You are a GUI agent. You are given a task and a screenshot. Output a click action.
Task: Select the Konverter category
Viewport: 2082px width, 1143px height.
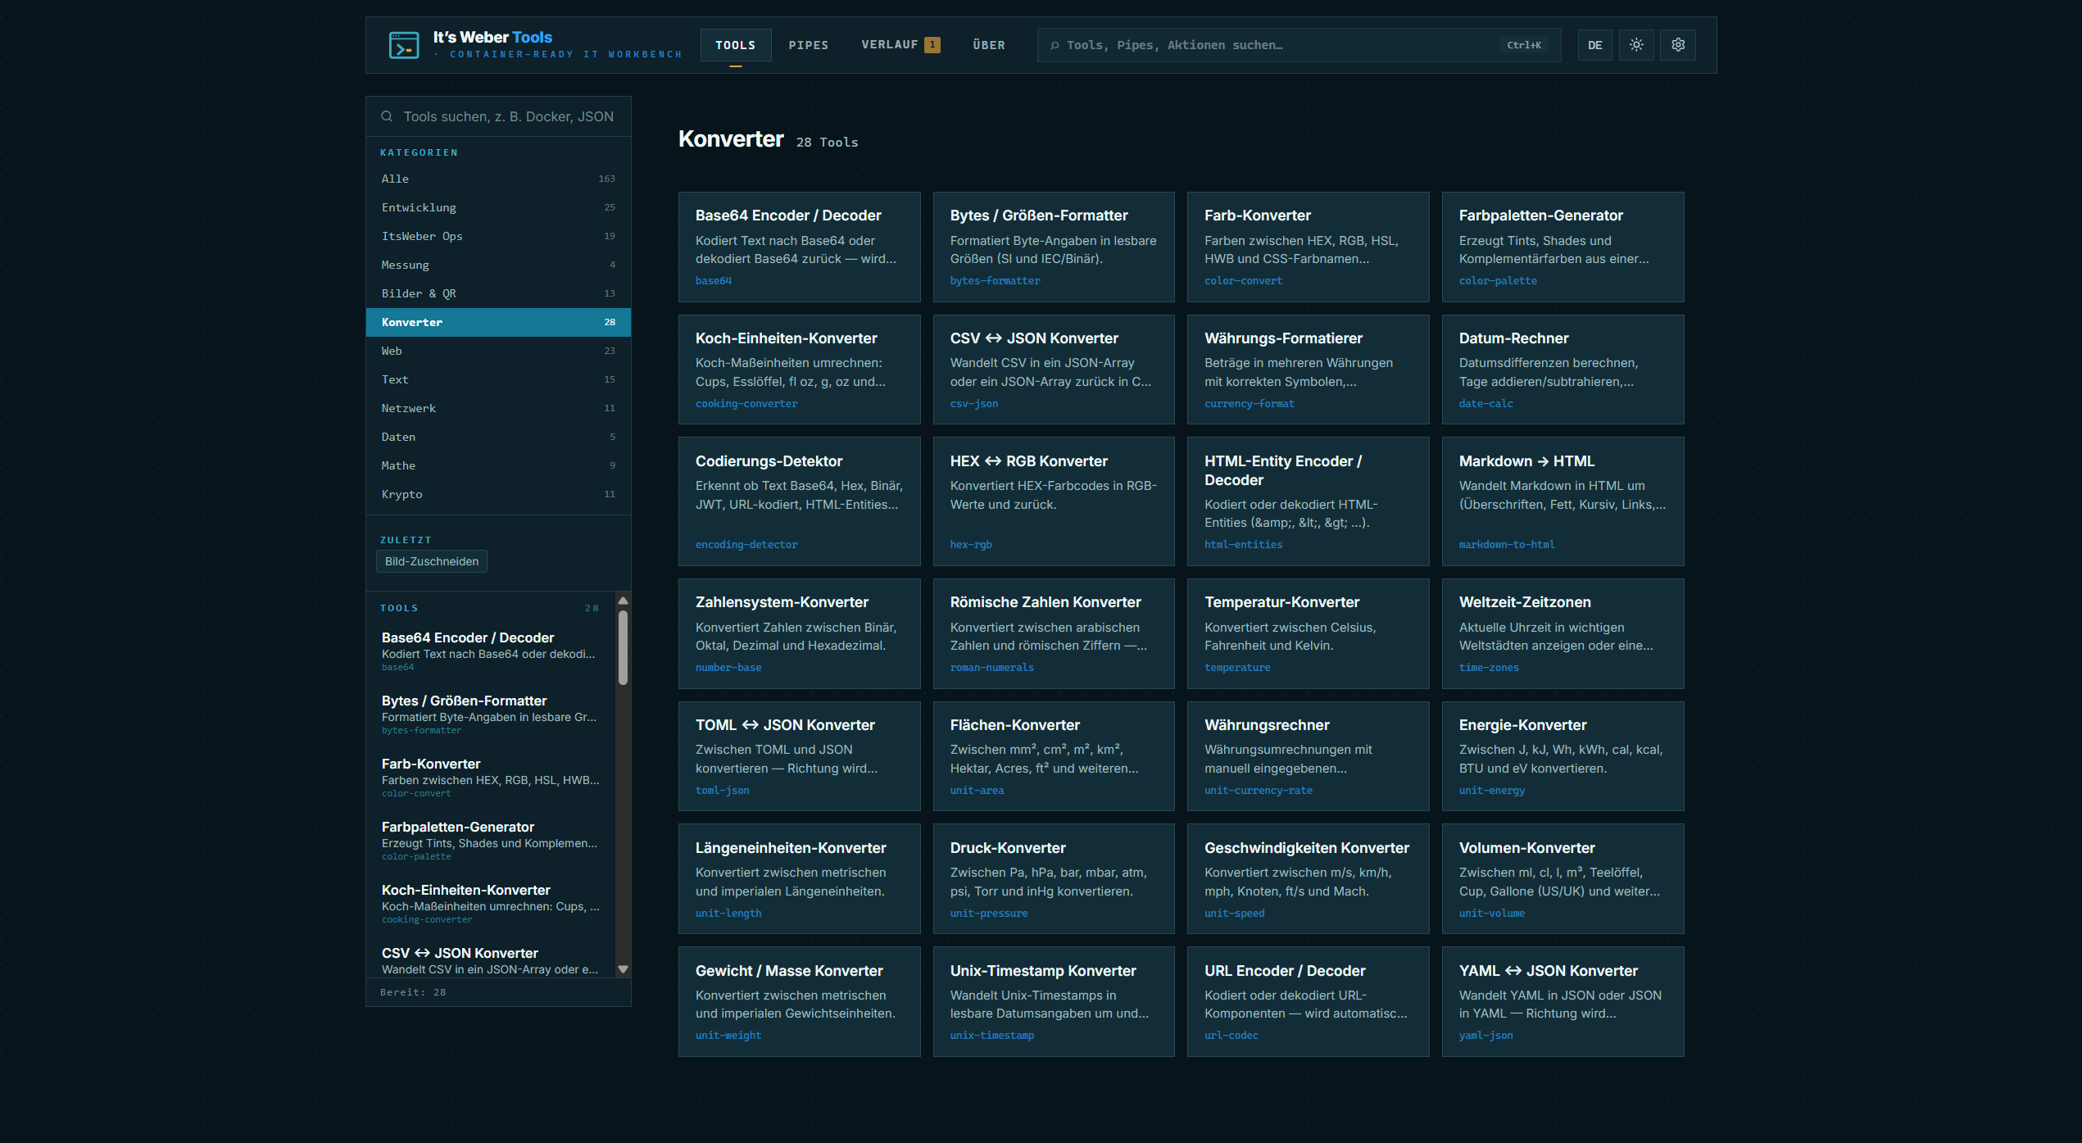(x=498, y=322)
